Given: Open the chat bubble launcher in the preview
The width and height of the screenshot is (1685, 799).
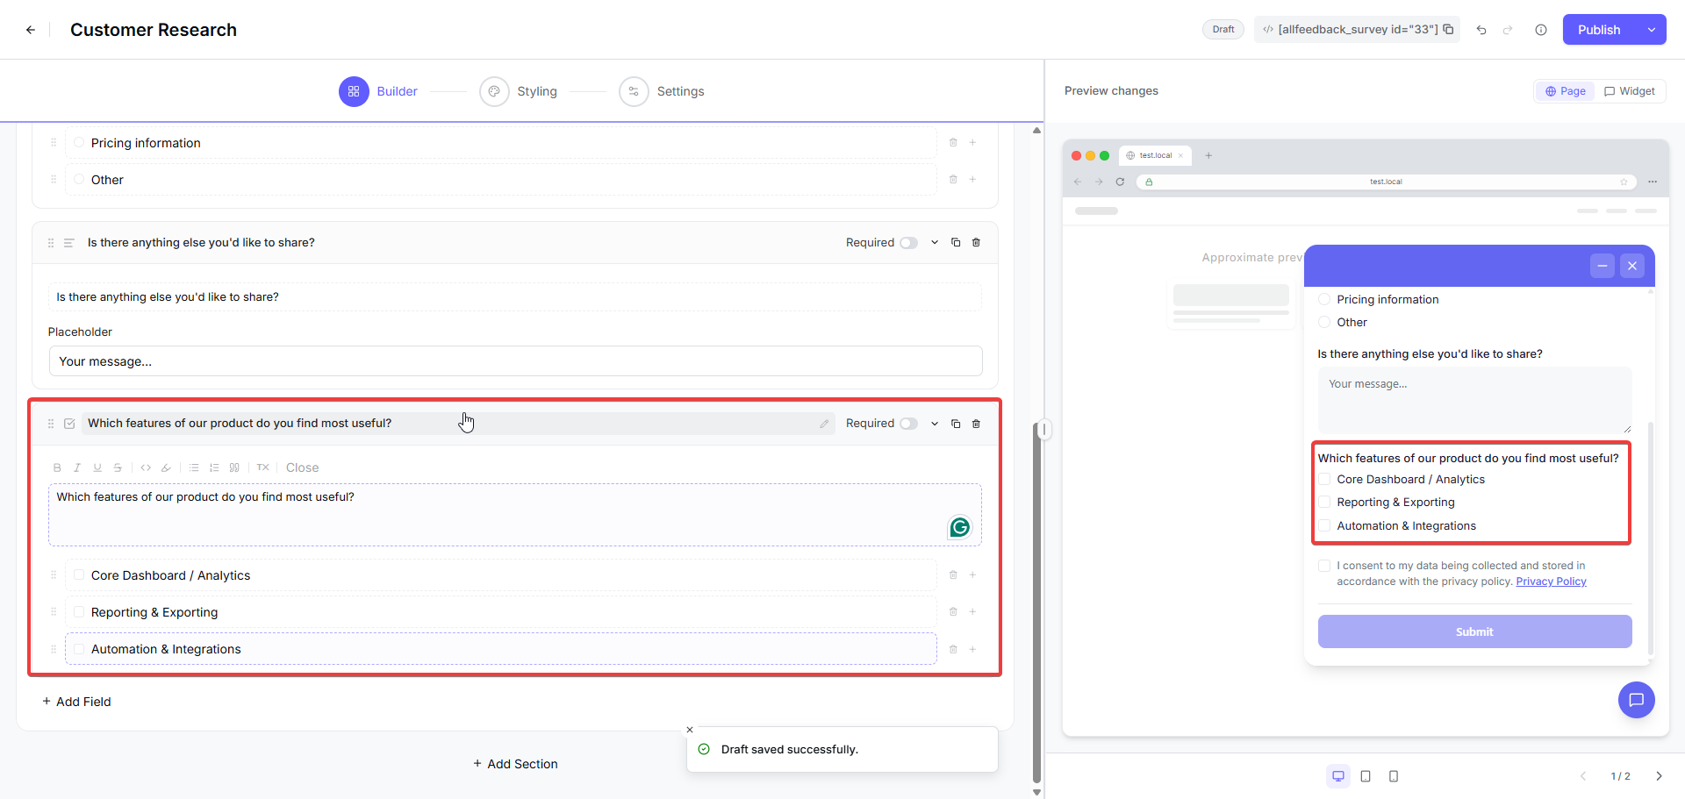Looking at the screenshot, I should pos(1636,700).
